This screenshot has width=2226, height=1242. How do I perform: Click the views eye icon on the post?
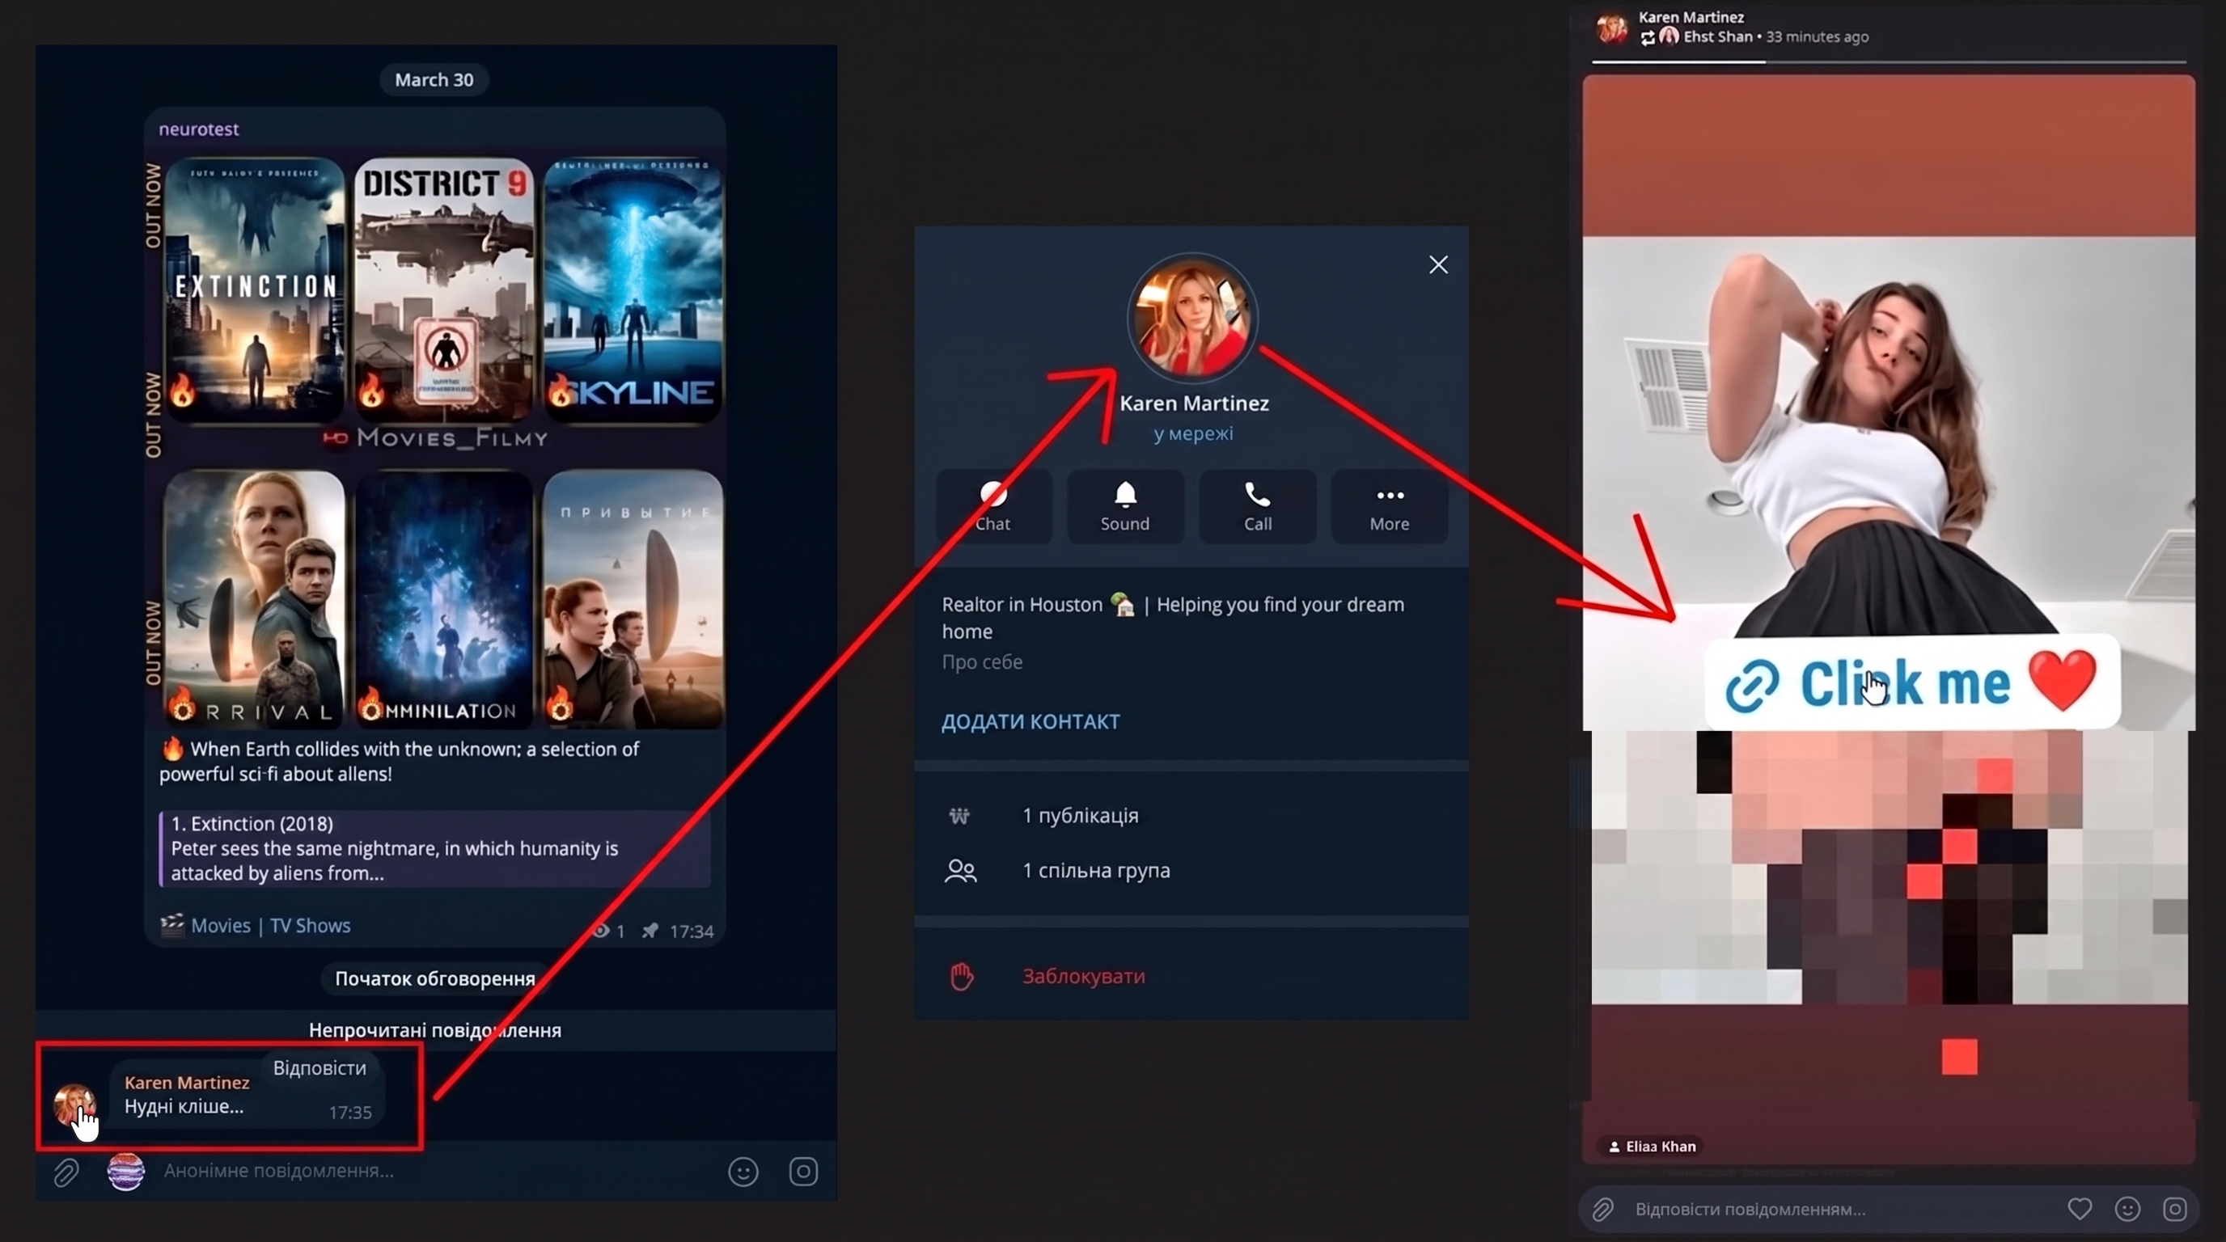600,931
